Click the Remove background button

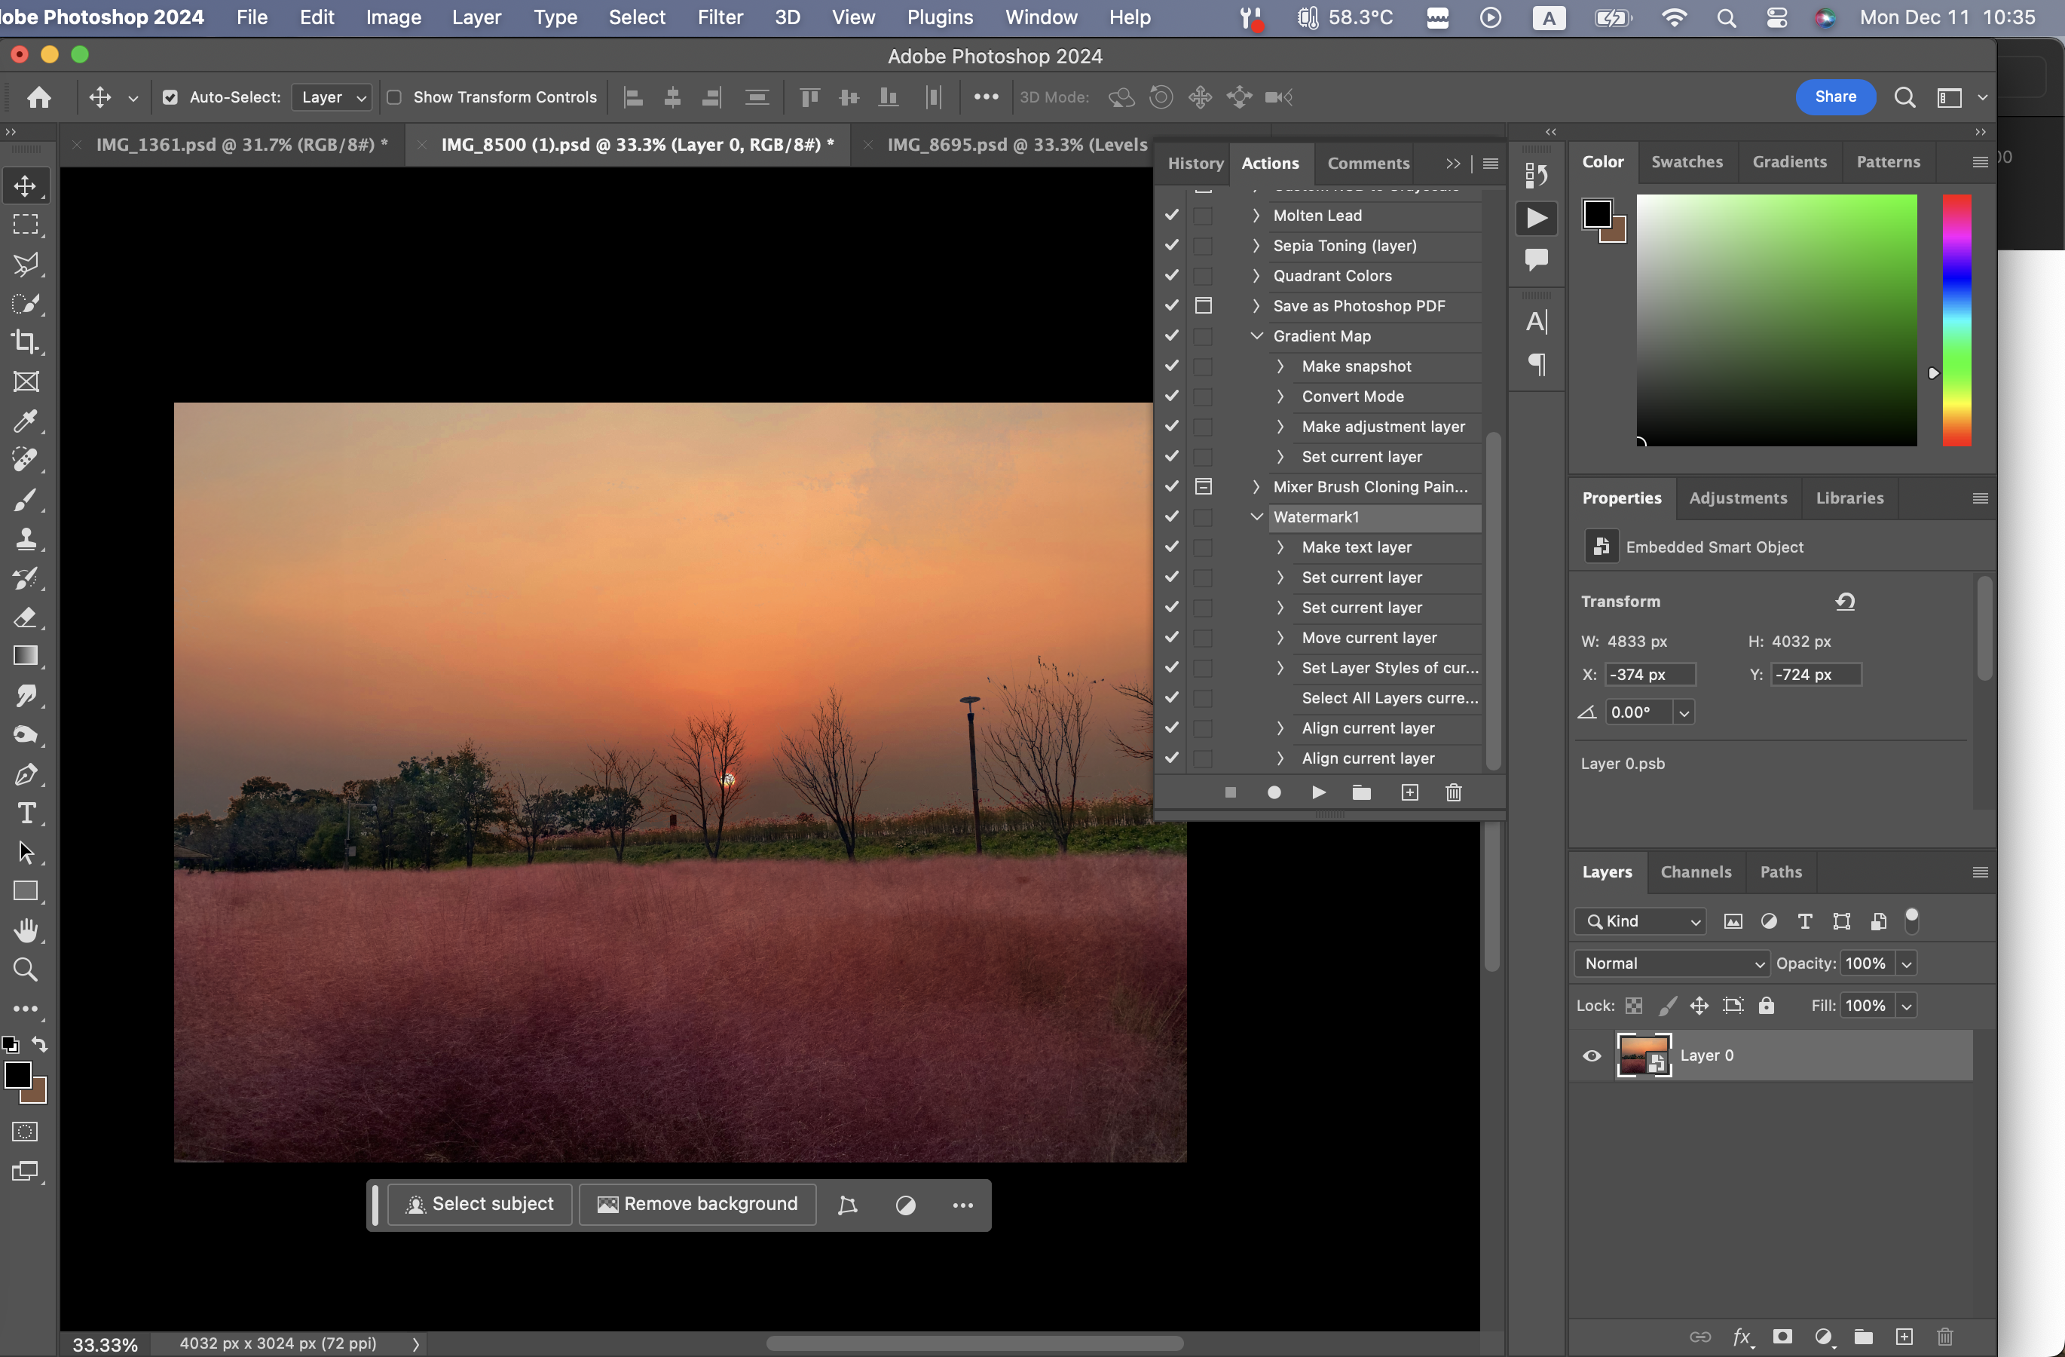click(x=698, y=1204)
